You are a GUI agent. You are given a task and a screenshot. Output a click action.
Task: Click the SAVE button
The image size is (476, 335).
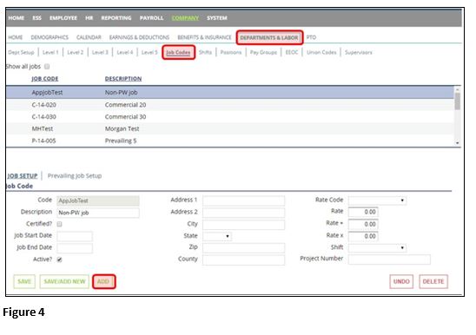tap(24, 281)
